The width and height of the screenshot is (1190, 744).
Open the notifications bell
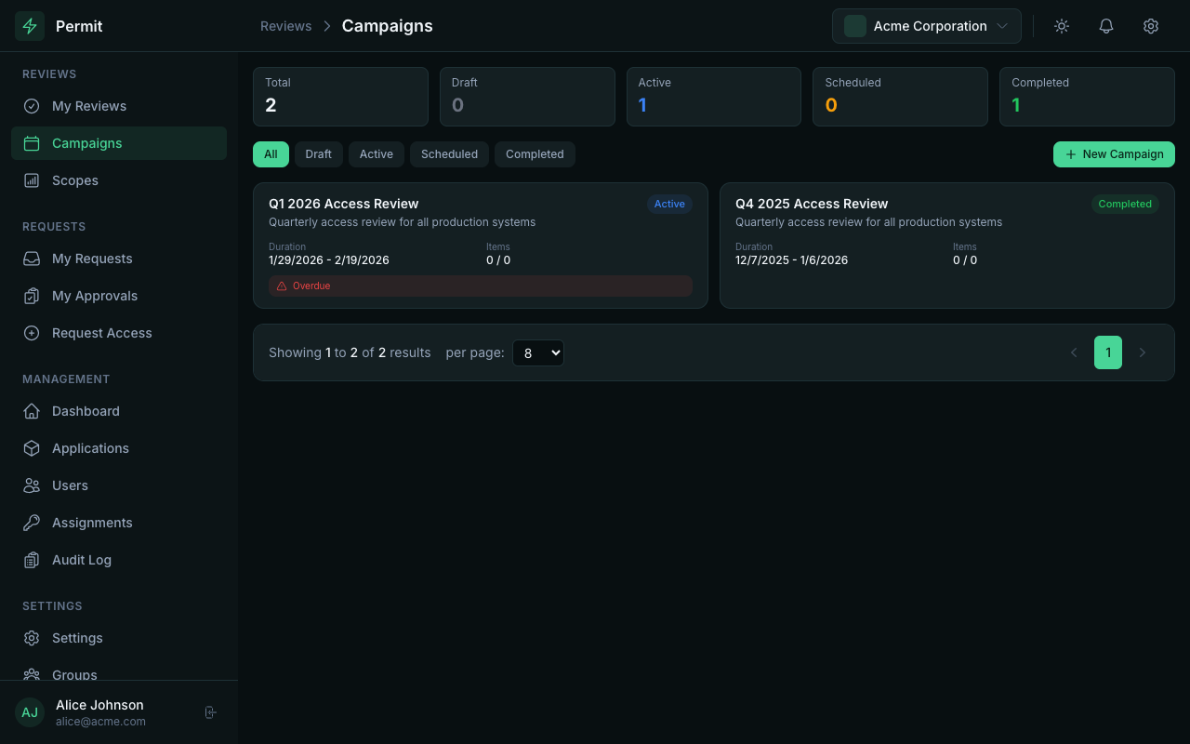1106,26
